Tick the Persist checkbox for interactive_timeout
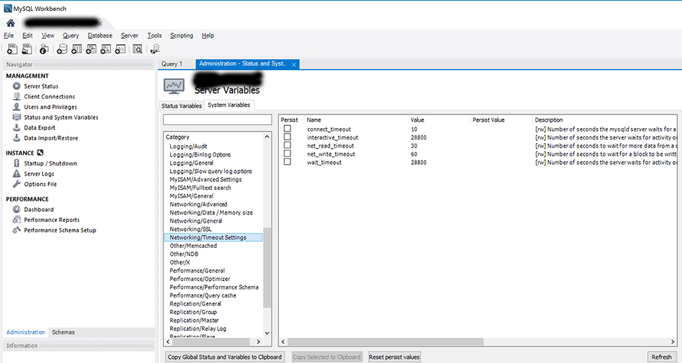The width and height of the screenshot is (682, 363). click(x=287, y=137)
